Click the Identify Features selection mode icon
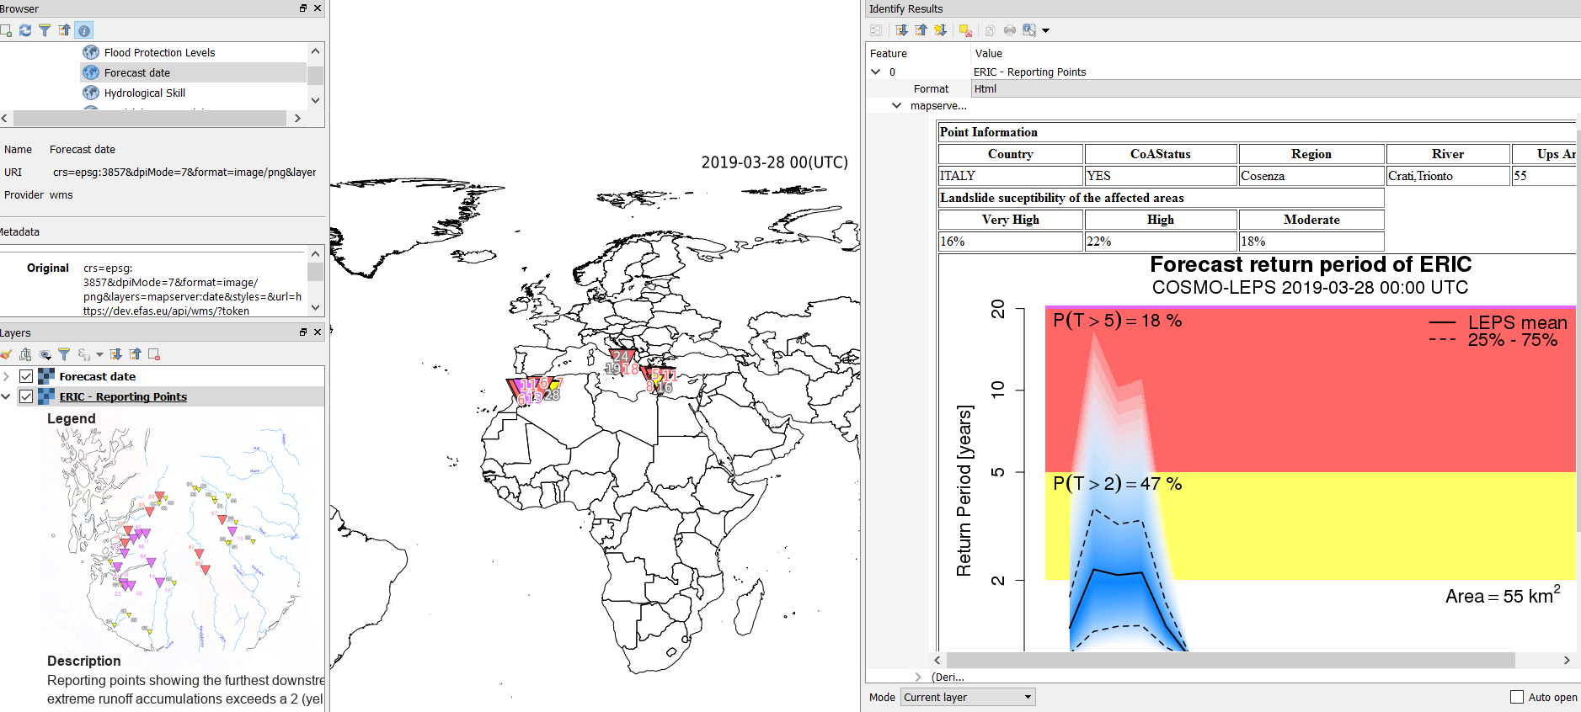The height and width of the screenshot is (712, 1581). click(1029, 30)
